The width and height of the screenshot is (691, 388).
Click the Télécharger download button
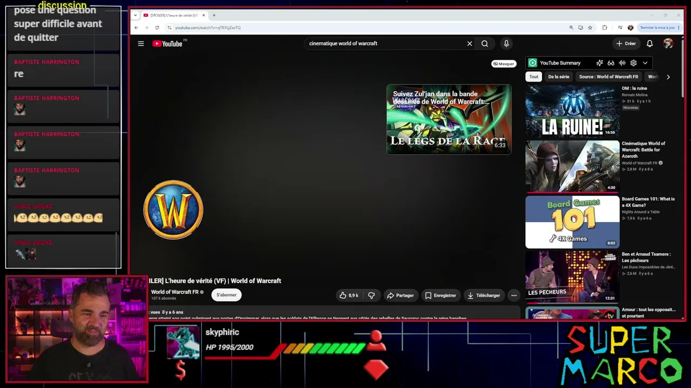[x=484, y=295]
